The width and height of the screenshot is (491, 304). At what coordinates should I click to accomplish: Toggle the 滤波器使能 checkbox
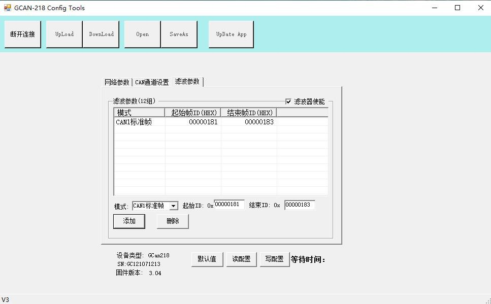tap(288, 102)
